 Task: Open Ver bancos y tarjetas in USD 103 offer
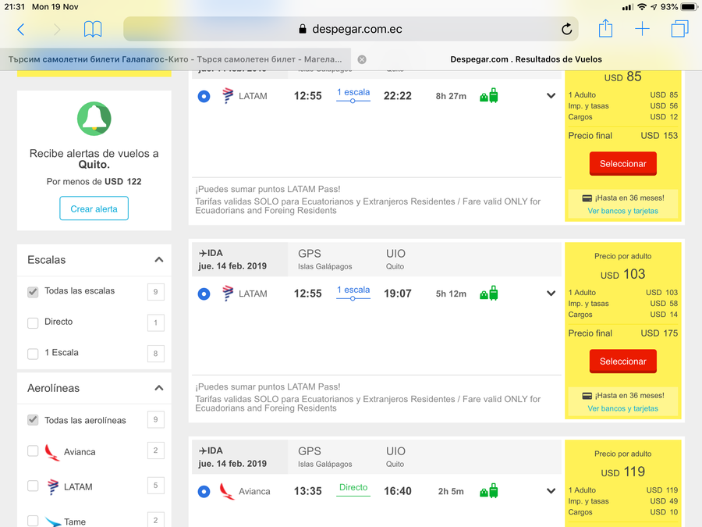coord(622,408)
